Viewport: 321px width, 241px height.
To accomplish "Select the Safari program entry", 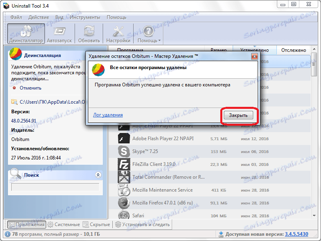I will pos(209,214).
